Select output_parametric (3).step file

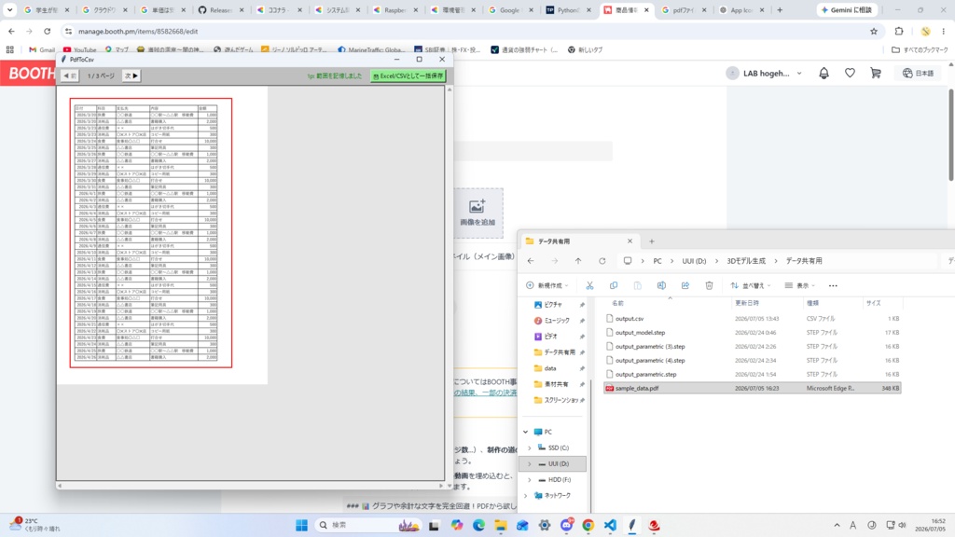point(753,347)
